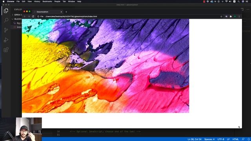Open the Tab menu

[x=64, y=2]
